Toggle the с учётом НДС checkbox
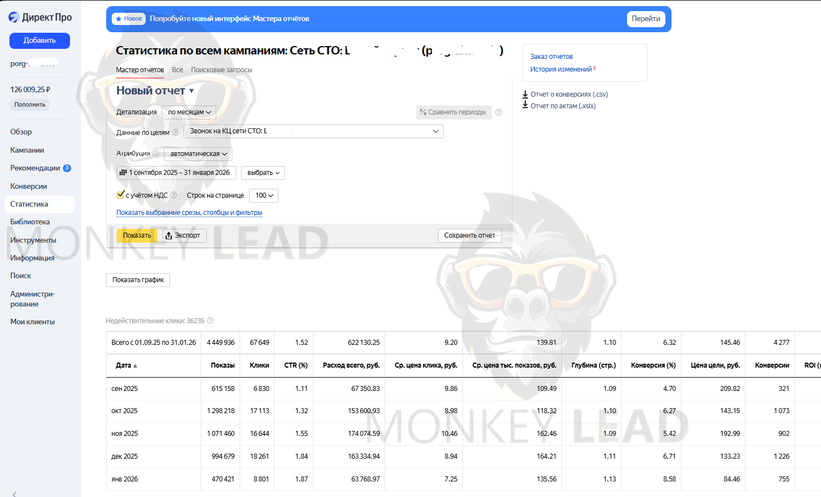The width and height of the screenshot is (821, 497). coord(120,195)
